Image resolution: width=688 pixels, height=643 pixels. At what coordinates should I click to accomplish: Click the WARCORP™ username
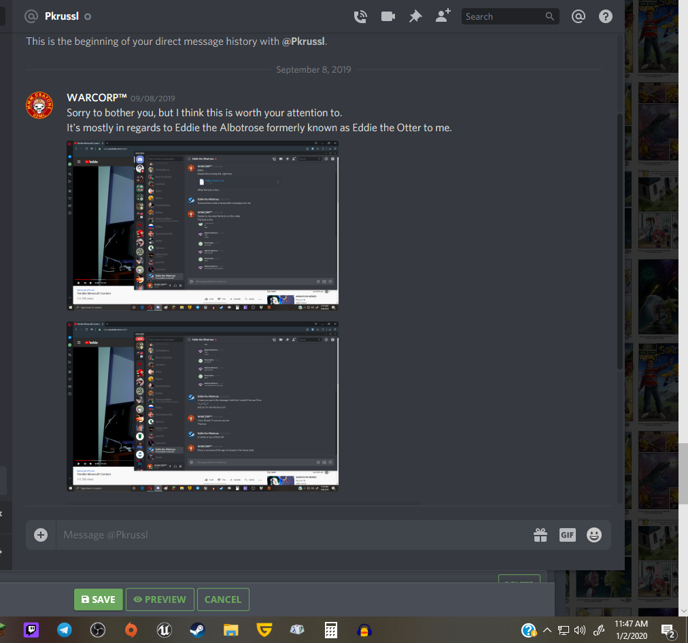point(97,98)
